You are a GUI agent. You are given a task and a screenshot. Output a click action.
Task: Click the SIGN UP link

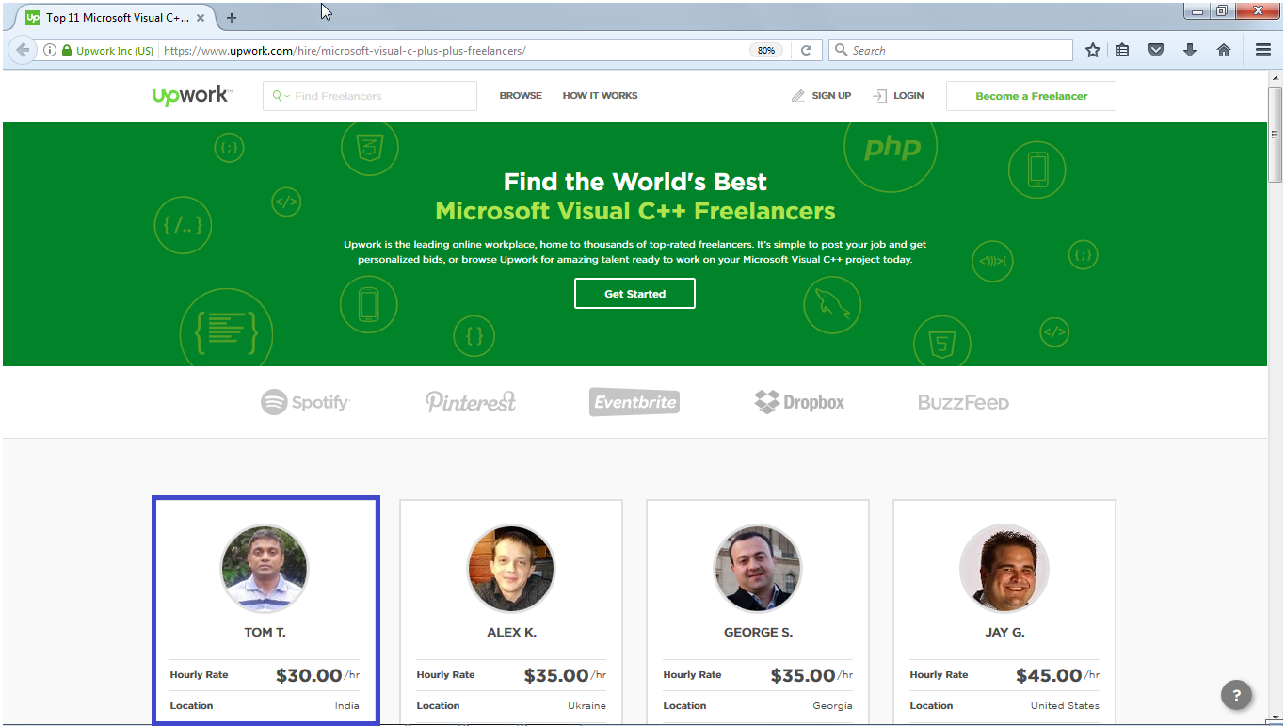coord(831,96)
